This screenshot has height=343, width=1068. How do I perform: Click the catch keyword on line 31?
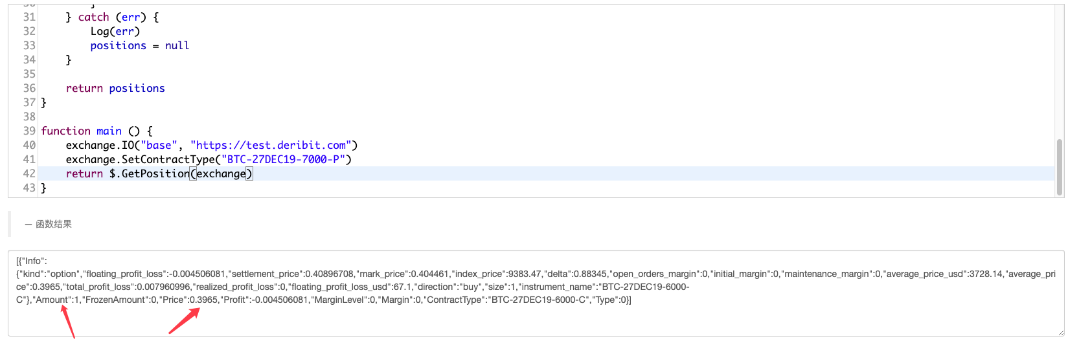coord(93,17)
